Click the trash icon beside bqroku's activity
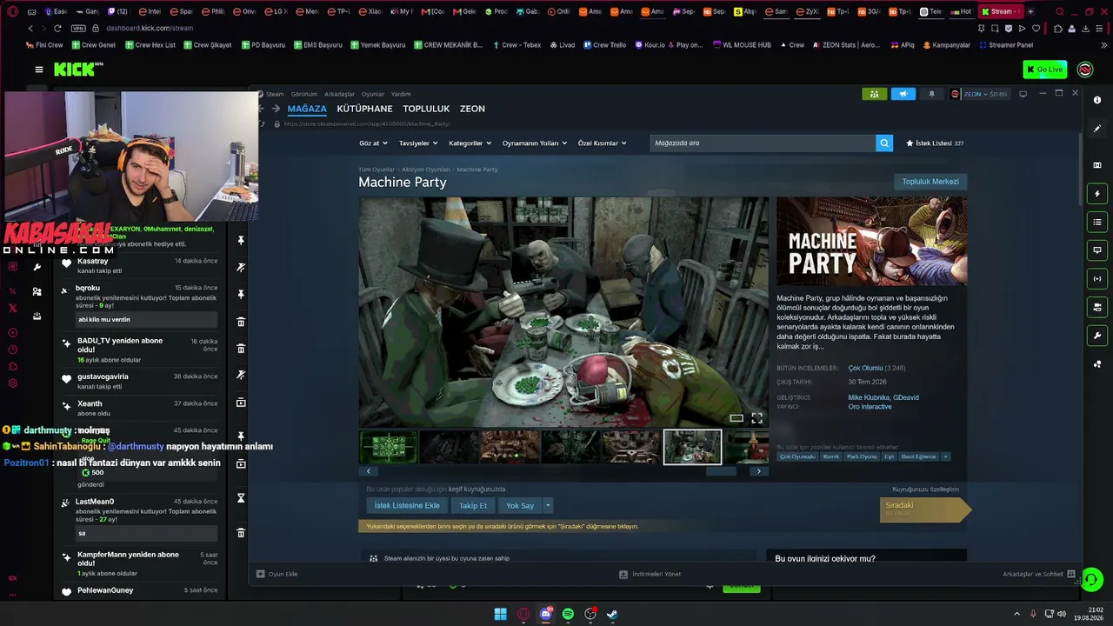Image resolution: width=1113 pixels, height=626 pixels. pyautogui.click(x=241, y=322)
